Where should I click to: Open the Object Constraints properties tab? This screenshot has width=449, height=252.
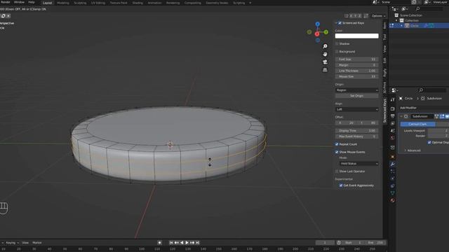[393, 185]
